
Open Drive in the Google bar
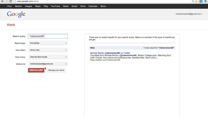[83, 6]
